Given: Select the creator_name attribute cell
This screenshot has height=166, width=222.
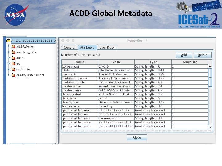Looking at the screenshot, I should click(80, 90).
